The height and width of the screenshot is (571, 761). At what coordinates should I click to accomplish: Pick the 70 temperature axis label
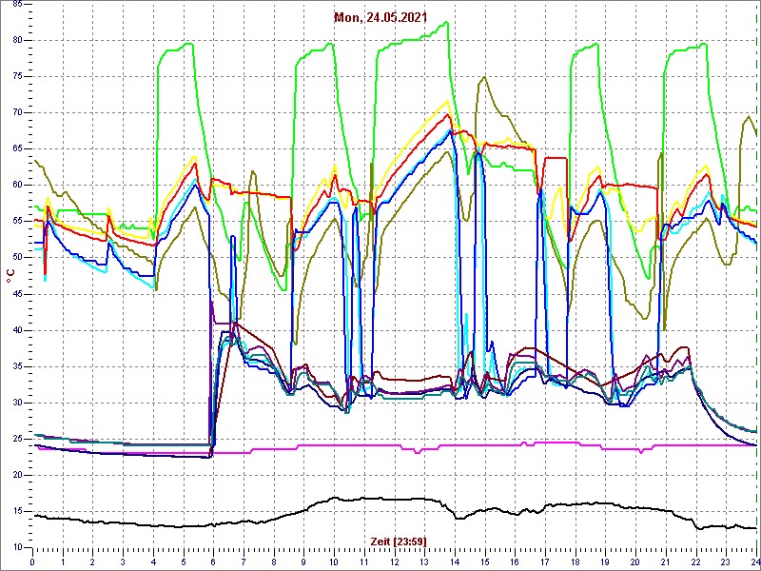17,112
